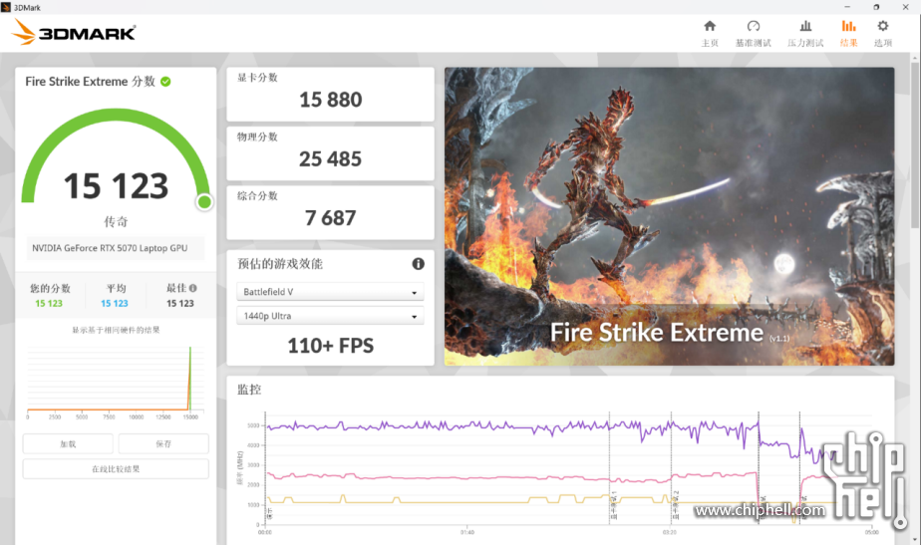The height and width of the screenshot is (545, 921).
Task: Click the 加载 (Load) button
Action: click(x=68, y=444)
